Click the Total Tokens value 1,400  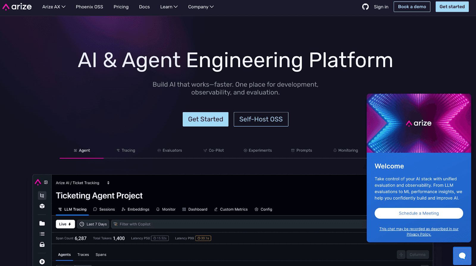119,238
